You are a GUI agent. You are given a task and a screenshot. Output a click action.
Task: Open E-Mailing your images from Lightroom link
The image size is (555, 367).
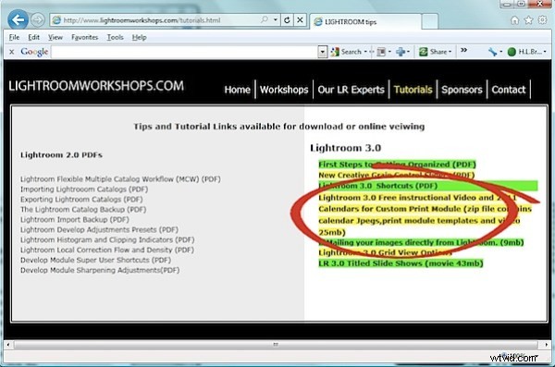421,242
